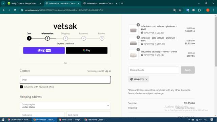Switch to U4GM Offers taskbar window
Viewport: 217px width, 122px height.
[x=19, y=120]
